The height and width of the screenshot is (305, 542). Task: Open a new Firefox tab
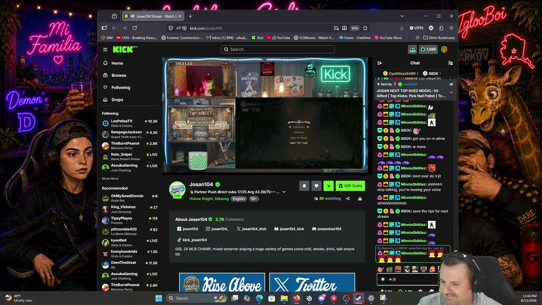190,16
